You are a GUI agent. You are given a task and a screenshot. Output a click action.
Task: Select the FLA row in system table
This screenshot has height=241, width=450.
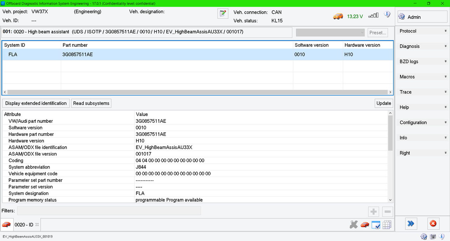[198, 55]
